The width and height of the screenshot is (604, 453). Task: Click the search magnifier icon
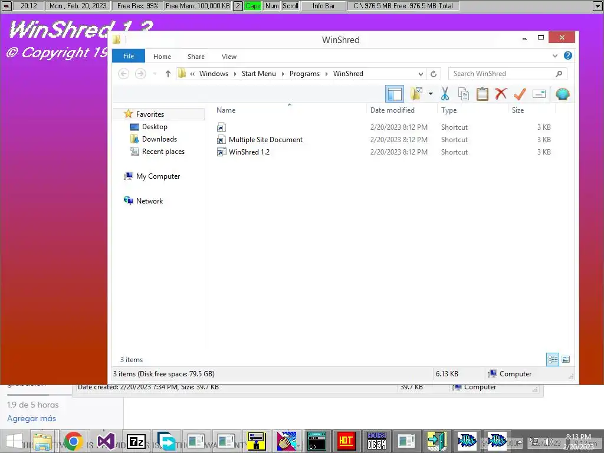point(559,74)
